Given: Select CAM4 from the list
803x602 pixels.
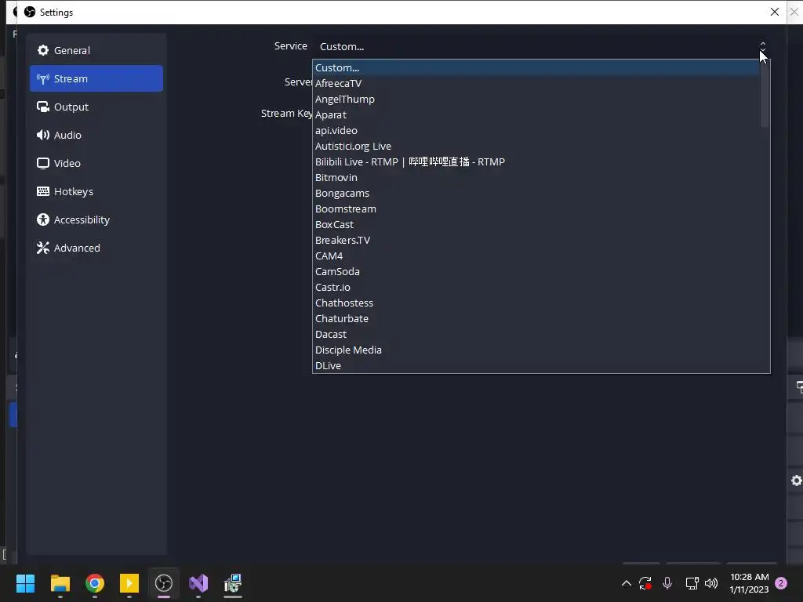Looking at the screenshot, I should pos(536,256).
